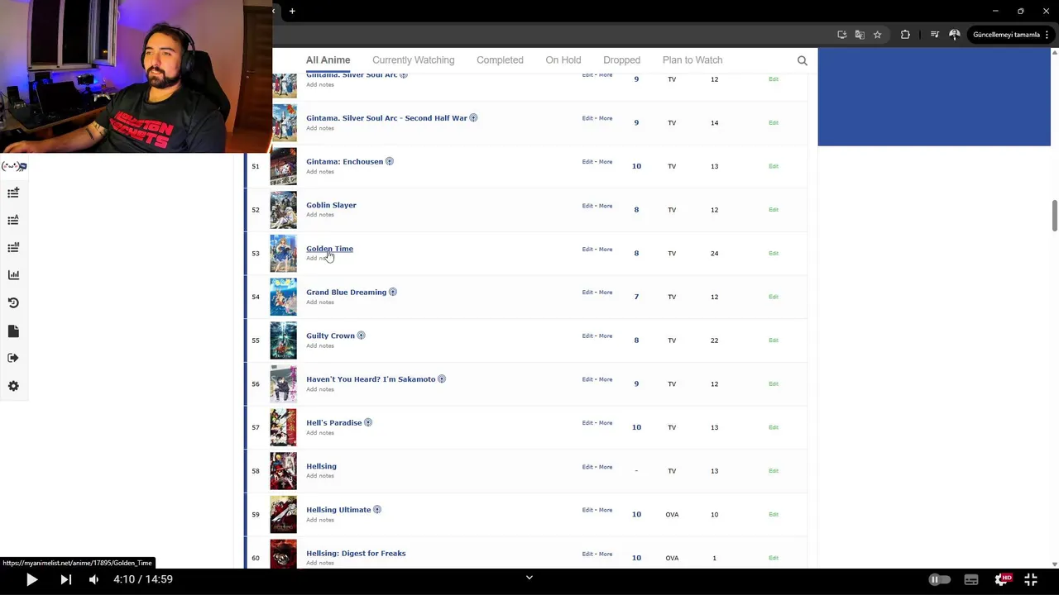Switch to the Completed tab
Viewport: 1059px width, 595px height.
[500, 60]
